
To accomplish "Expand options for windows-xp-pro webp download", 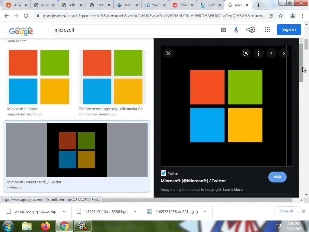I will click(64, 211).
